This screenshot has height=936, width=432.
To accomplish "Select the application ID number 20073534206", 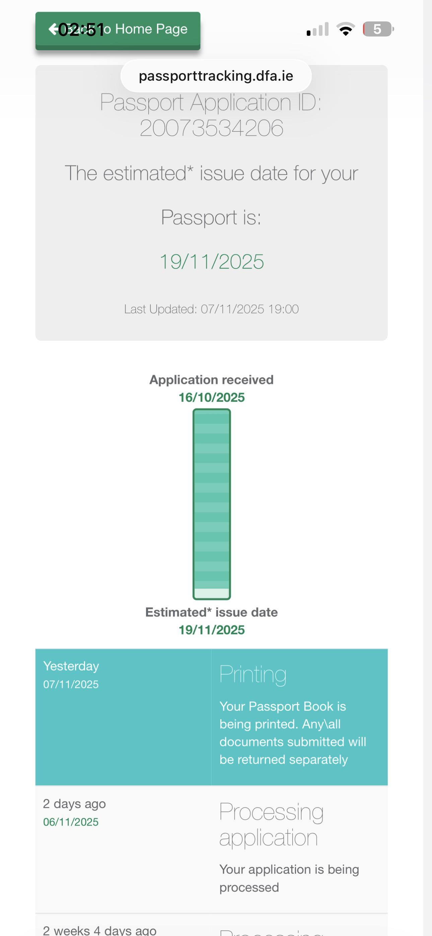I will (x=211, y=128).
